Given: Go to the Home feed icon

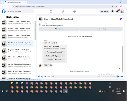Looking at the screenshot, I should [51, 11].
